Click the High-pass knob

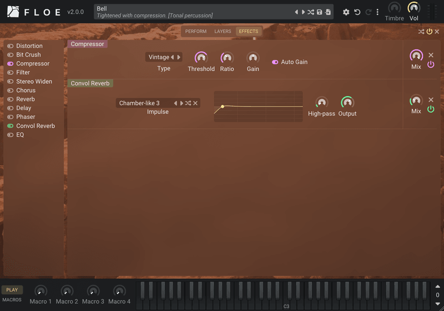pyautogui.click(x=321, y=102)
